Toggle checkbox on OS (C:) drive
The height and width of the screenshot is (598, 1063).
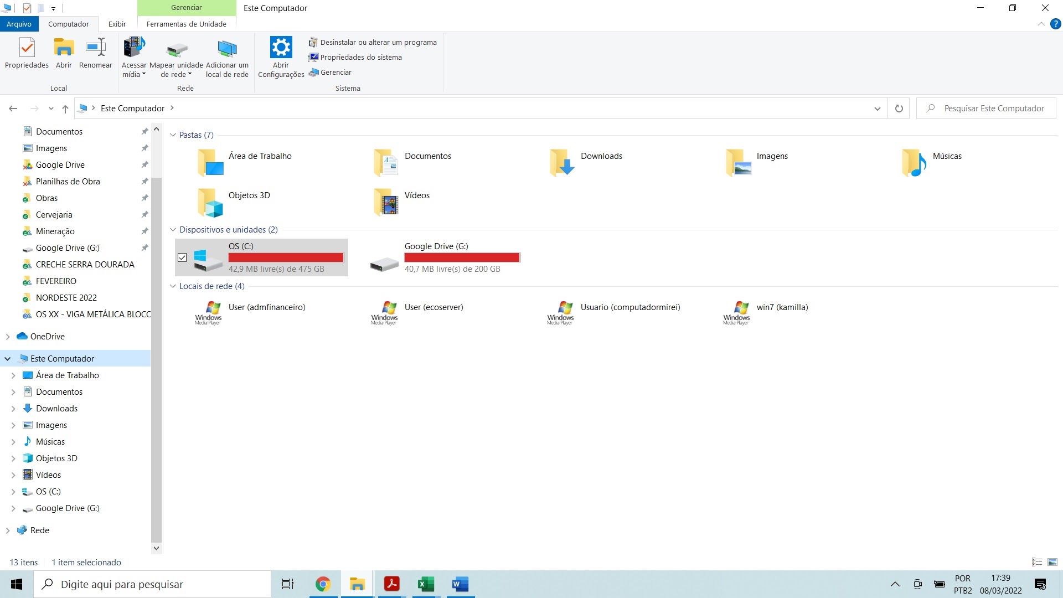coord(182,257)
